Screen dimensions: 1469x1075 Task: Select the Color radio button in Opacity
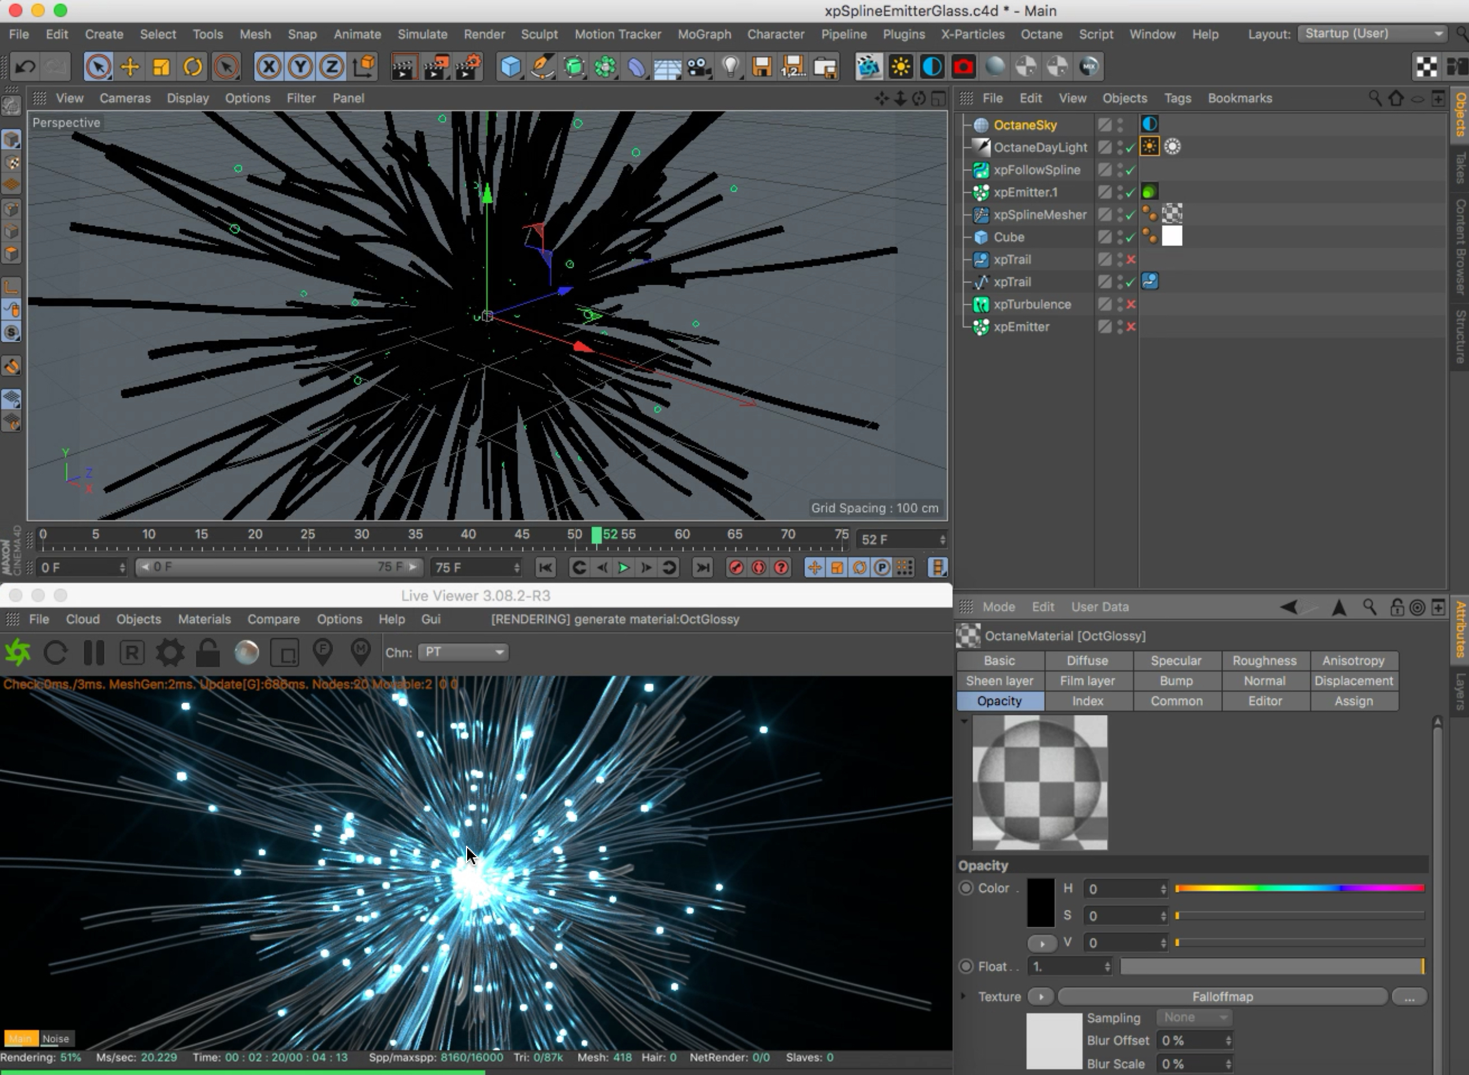966,887
